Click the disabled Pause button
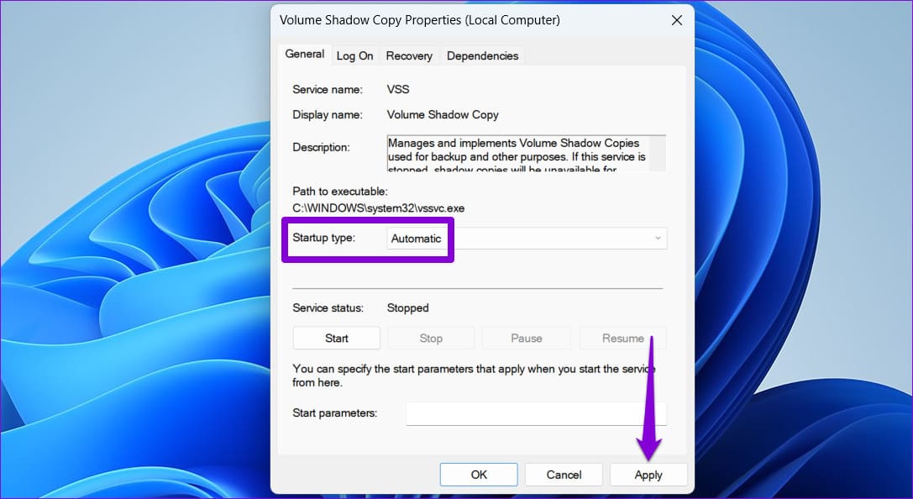Image resolution: width=913 pixels, height=499 pixels. click(526, 338)
